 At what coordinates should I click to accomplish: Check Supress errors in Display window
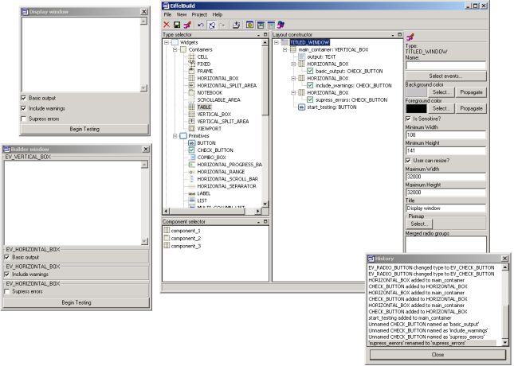coord(23,119)
